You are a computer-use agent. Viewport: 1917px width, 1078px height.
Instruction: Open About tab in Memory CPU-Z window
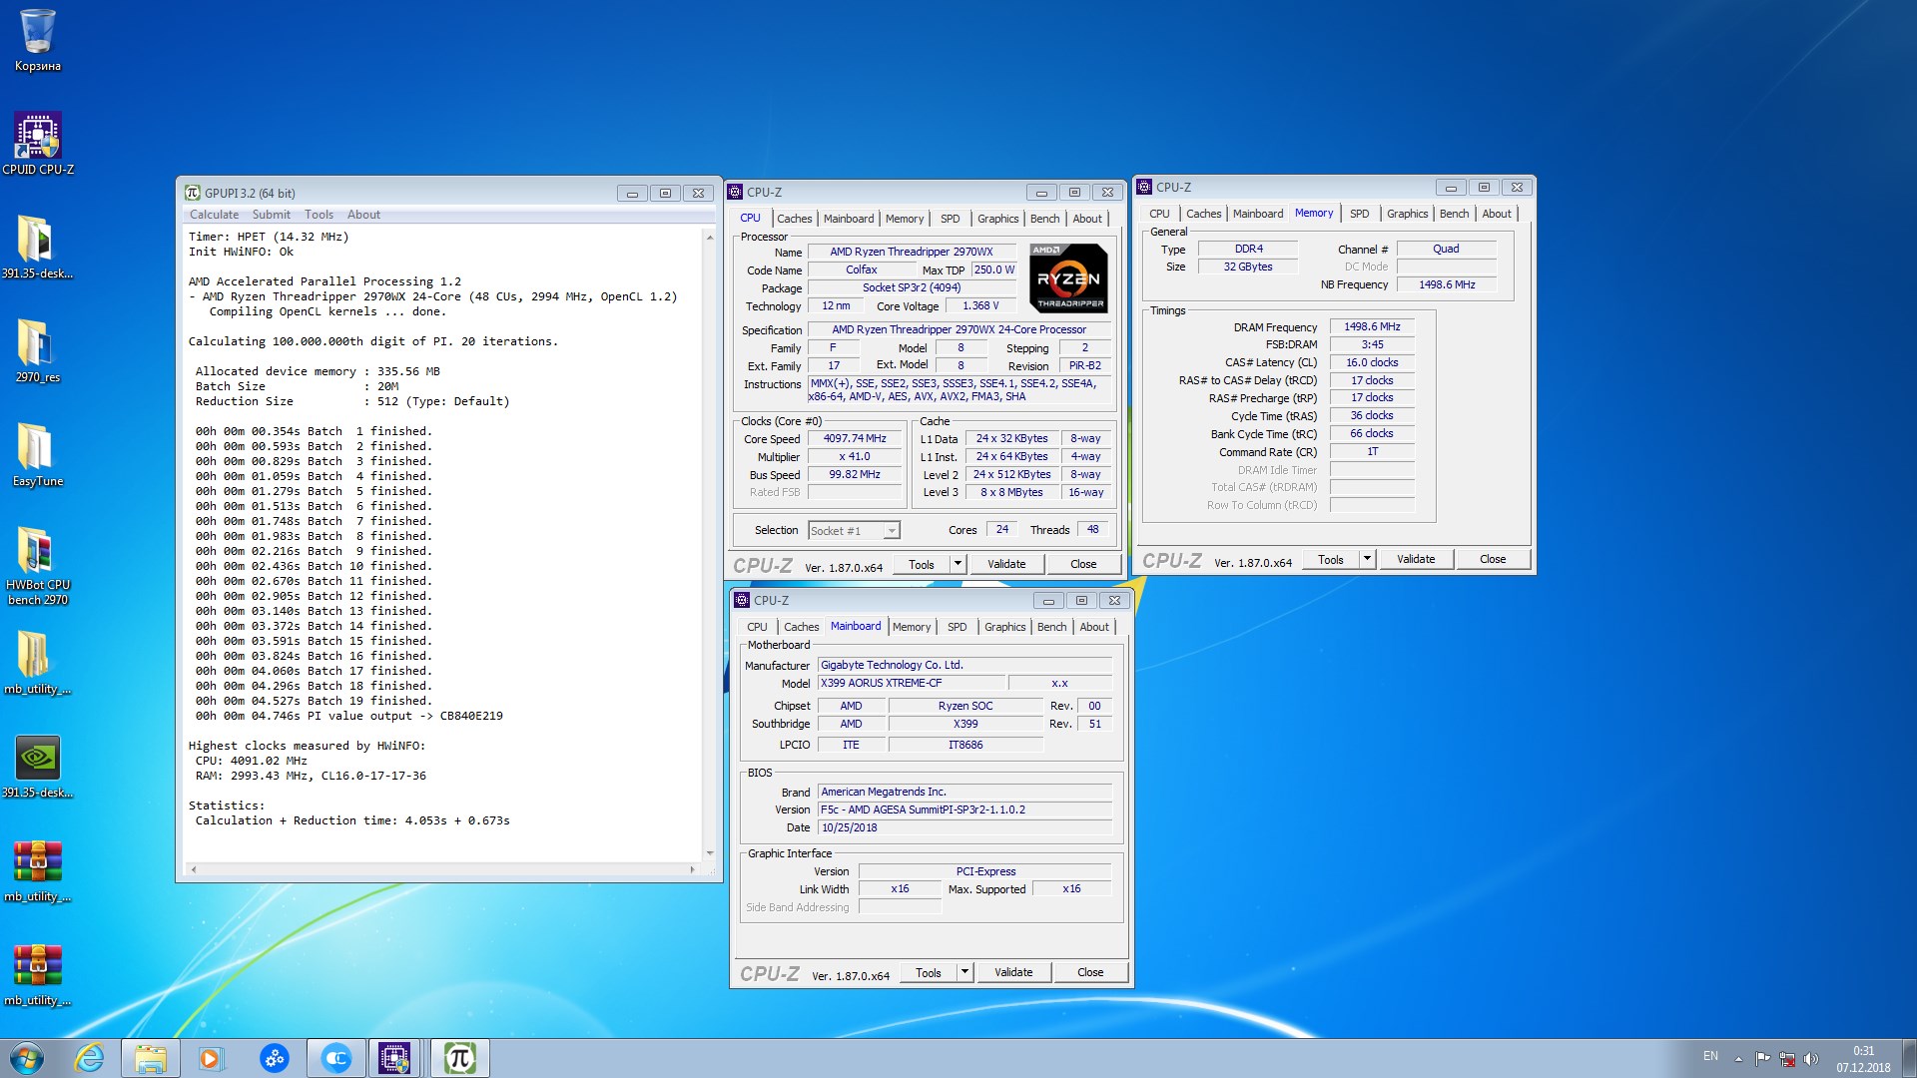(1496, 214)
